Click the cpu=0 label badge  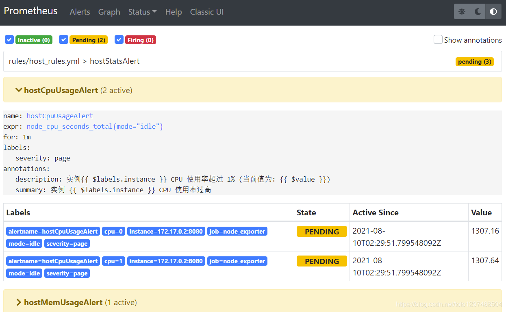[x=113, y=232]
